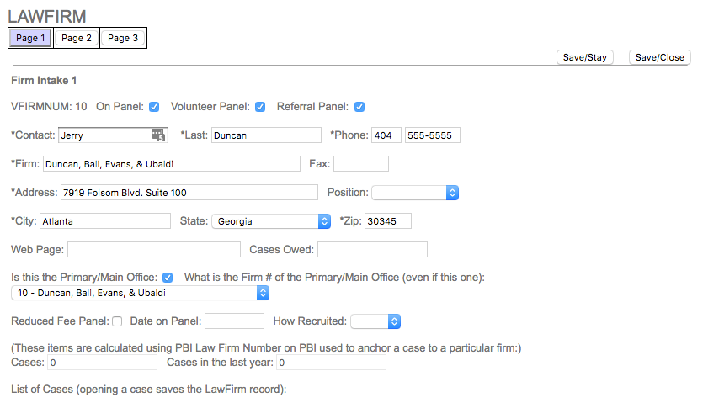Screen dimensions: 703x403
Task: Click the Cases Owed input field
Action: (372, 250)
